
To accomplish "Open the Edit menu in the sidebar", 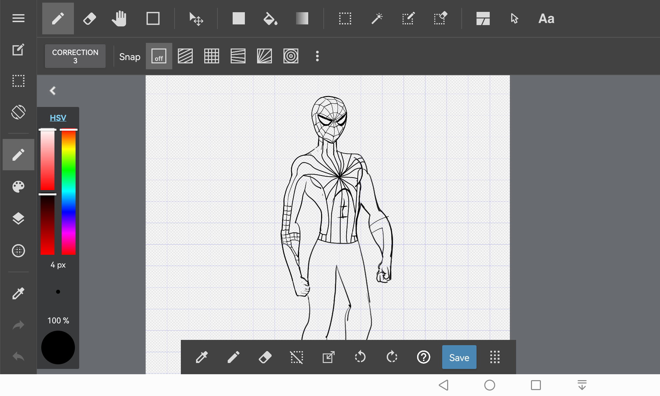I will click(x=18, y=49).
